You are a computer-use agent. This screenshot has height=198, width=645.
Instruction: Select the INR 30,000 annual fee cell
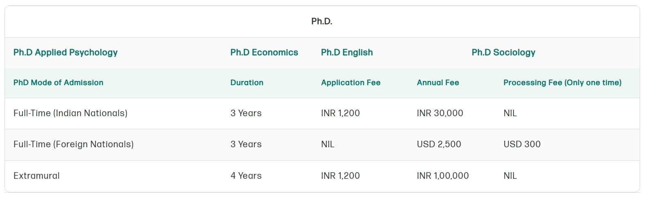coord(440,113)
